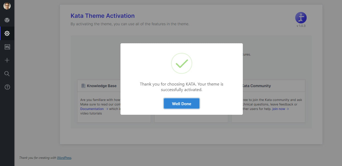The width and height of the screenshot is (342, 166).
Task: Click the plus add-new icon in sidebar
Action: pyautogui.click(x=7, y=60)
